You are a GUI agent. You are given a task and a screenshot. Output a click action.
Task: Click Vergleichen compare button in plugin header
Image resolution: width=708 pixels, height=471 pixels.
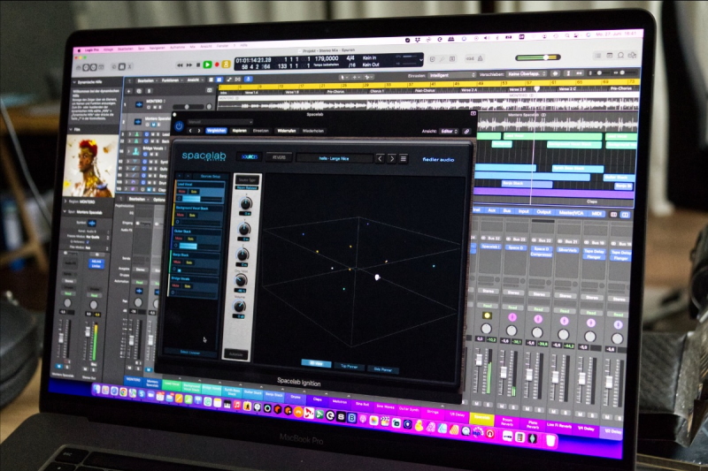(216, 131)
